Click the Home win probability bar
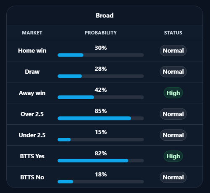 pyautogui.click(x=101, y=55)
